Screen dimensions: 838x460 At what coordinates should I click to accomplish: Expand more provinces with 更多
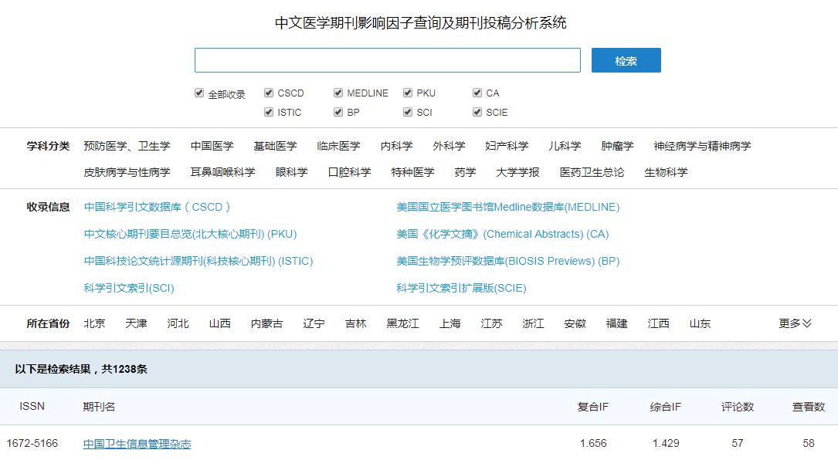coord(795,323)
